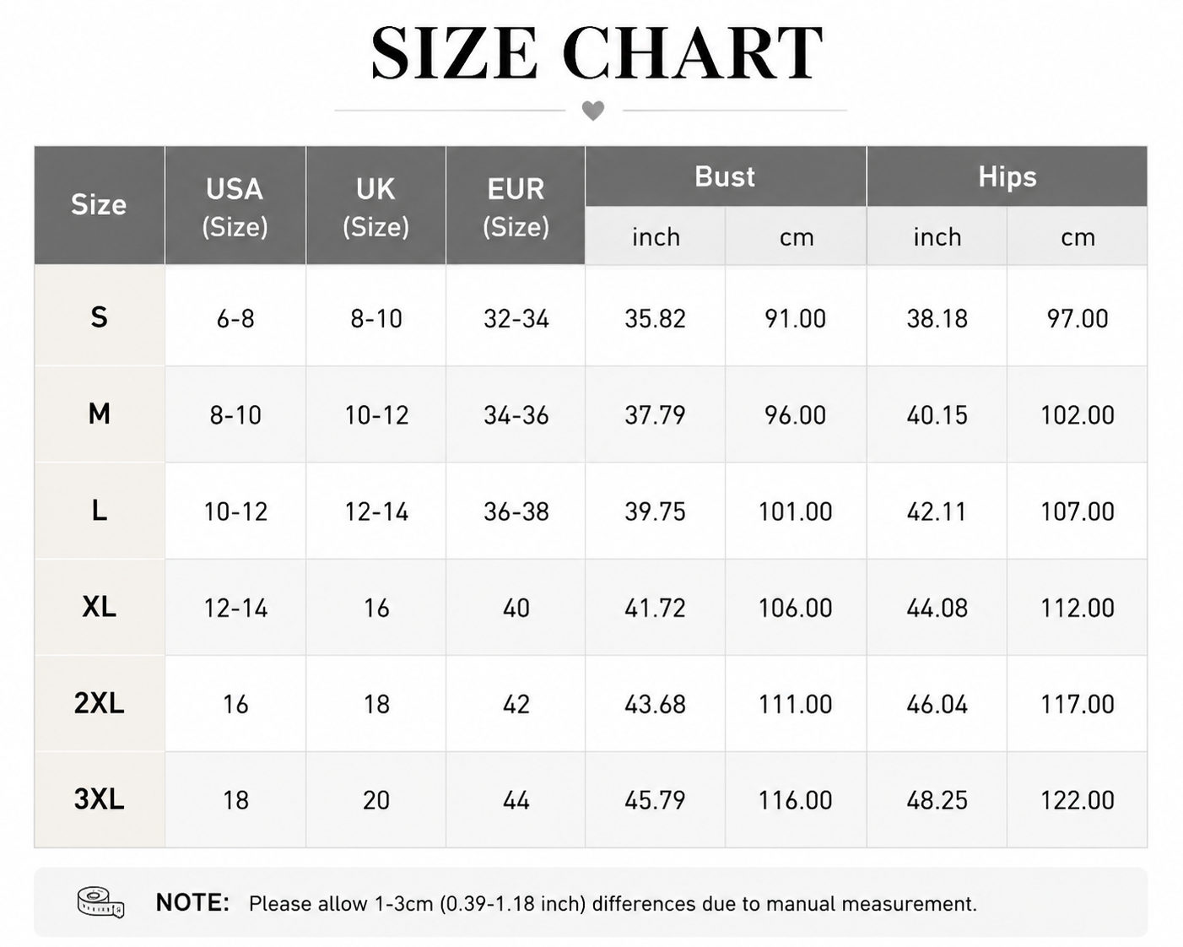Click bust value 35.82 inch
This screenshot has height=947, width=1183.
click(655, 318)
